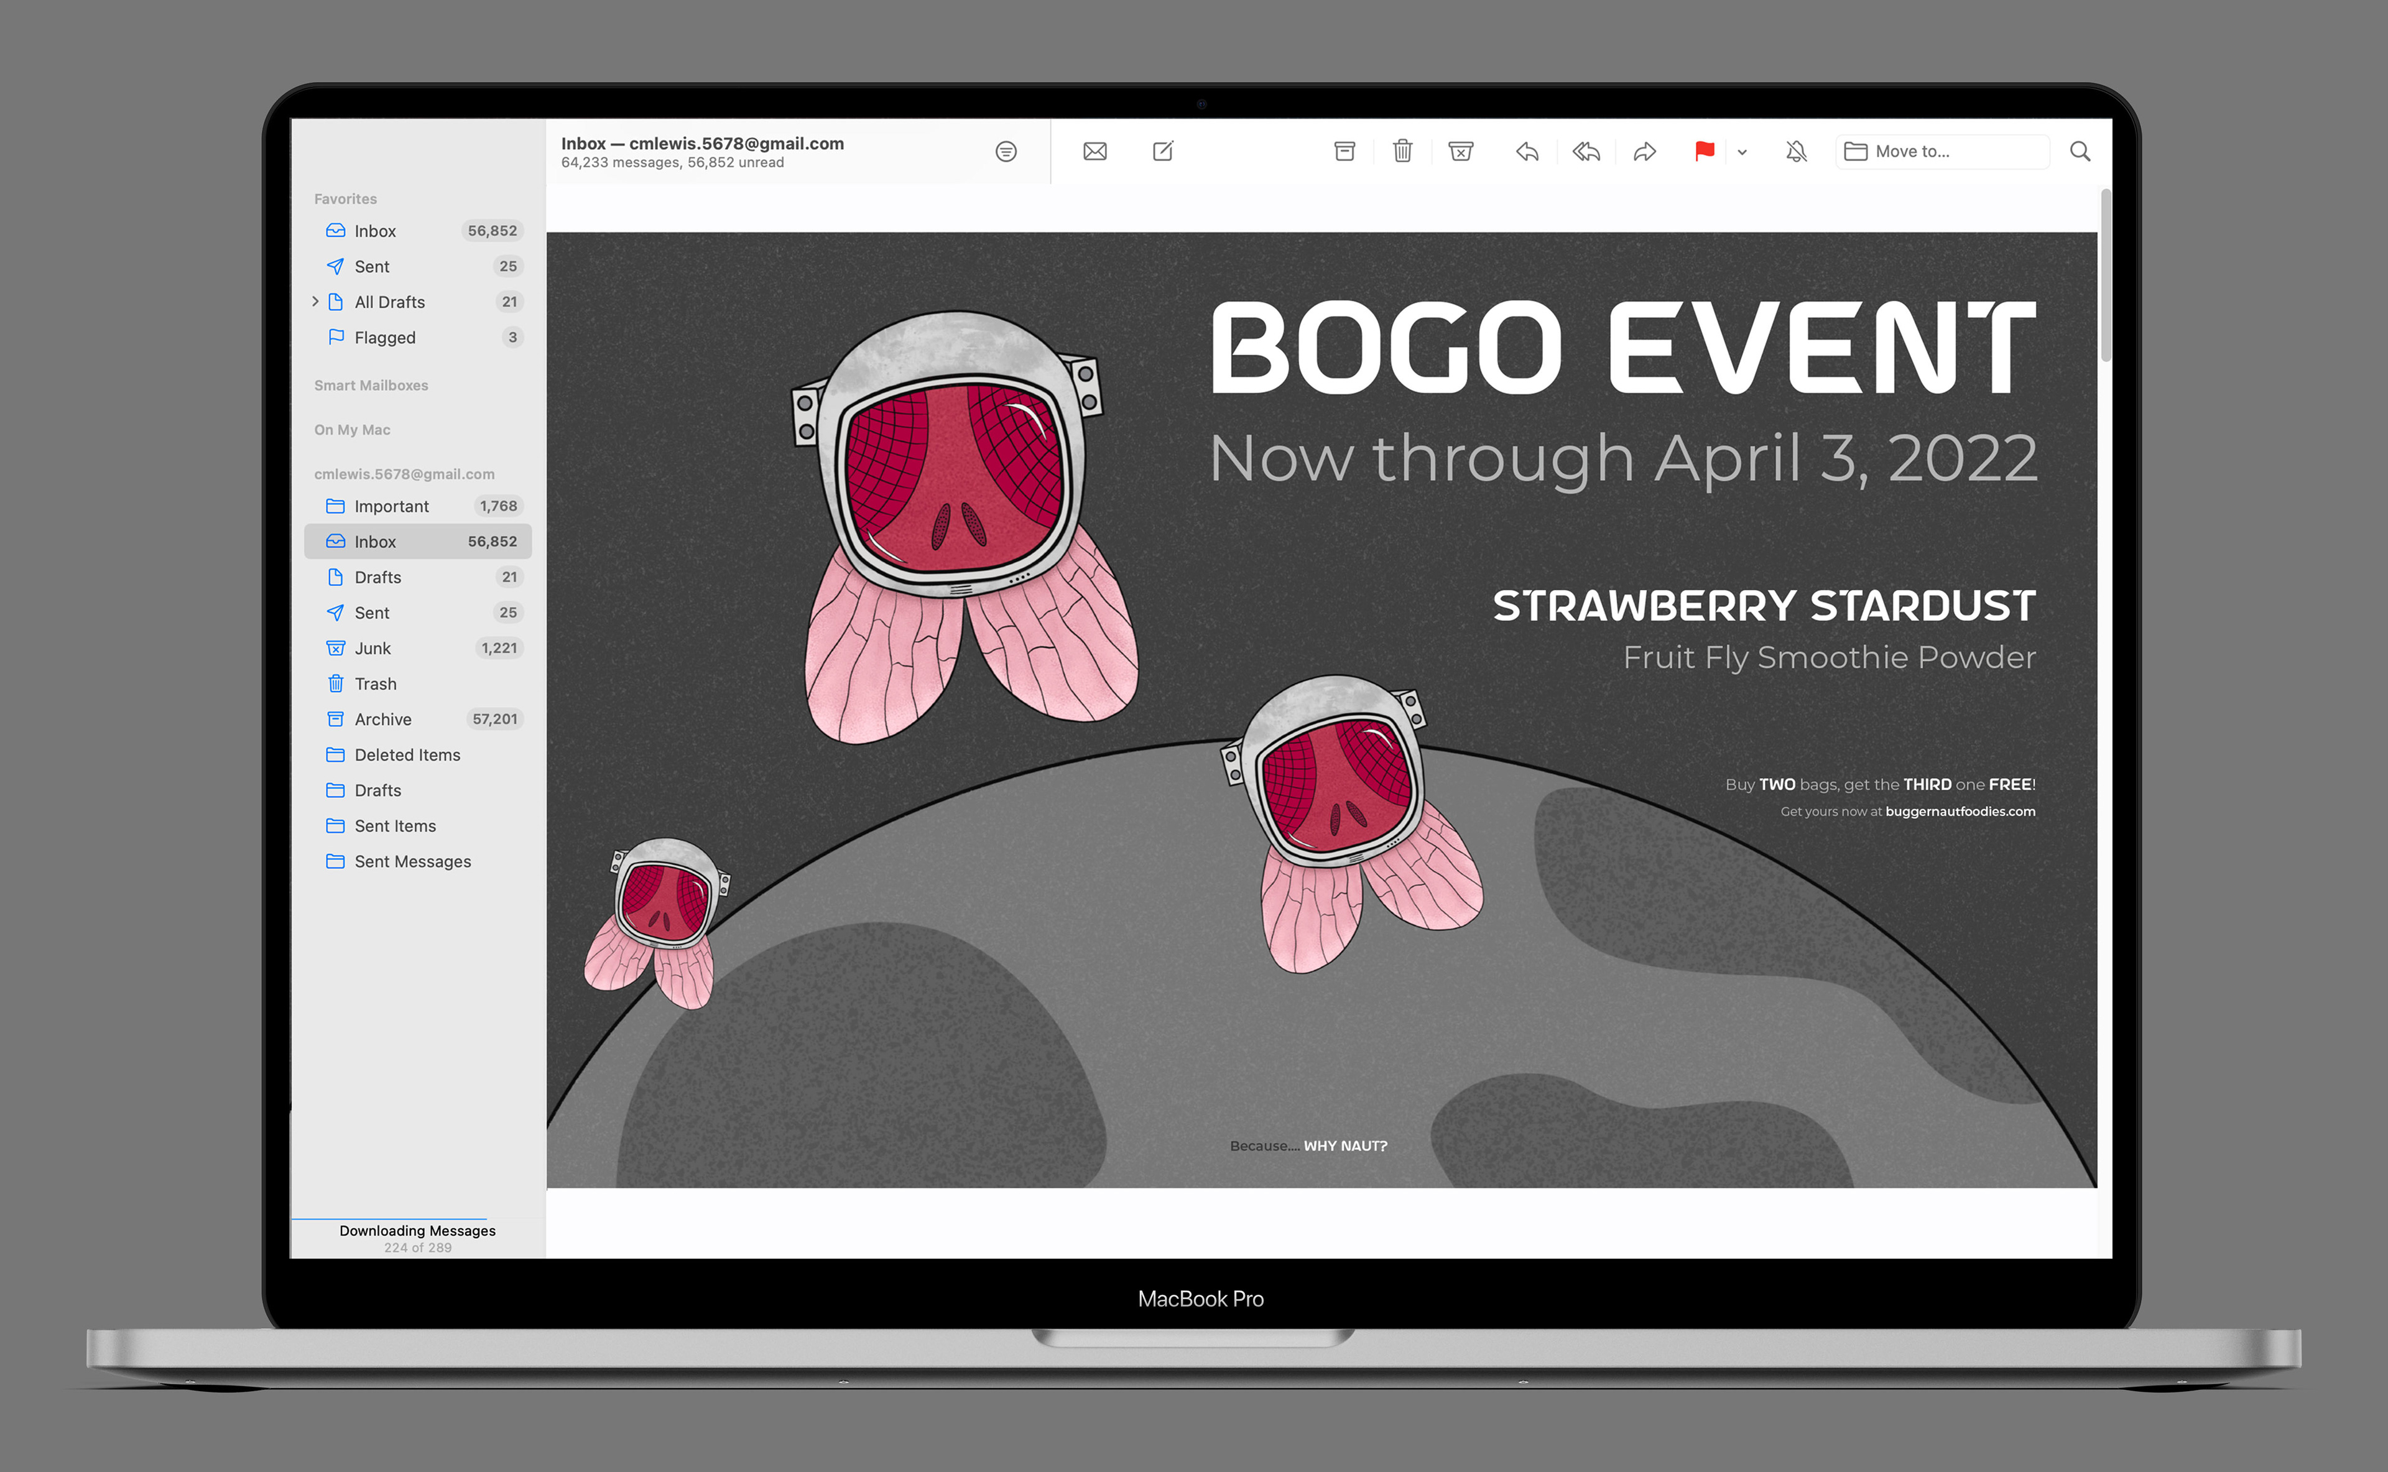2388x1472 pixels.
Task: Archive the selected message
Action: [x=1344, y=151]
